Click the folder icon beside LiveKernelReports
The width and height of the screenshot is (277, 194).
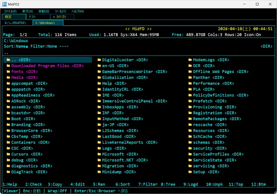click(x=99, y=142)
